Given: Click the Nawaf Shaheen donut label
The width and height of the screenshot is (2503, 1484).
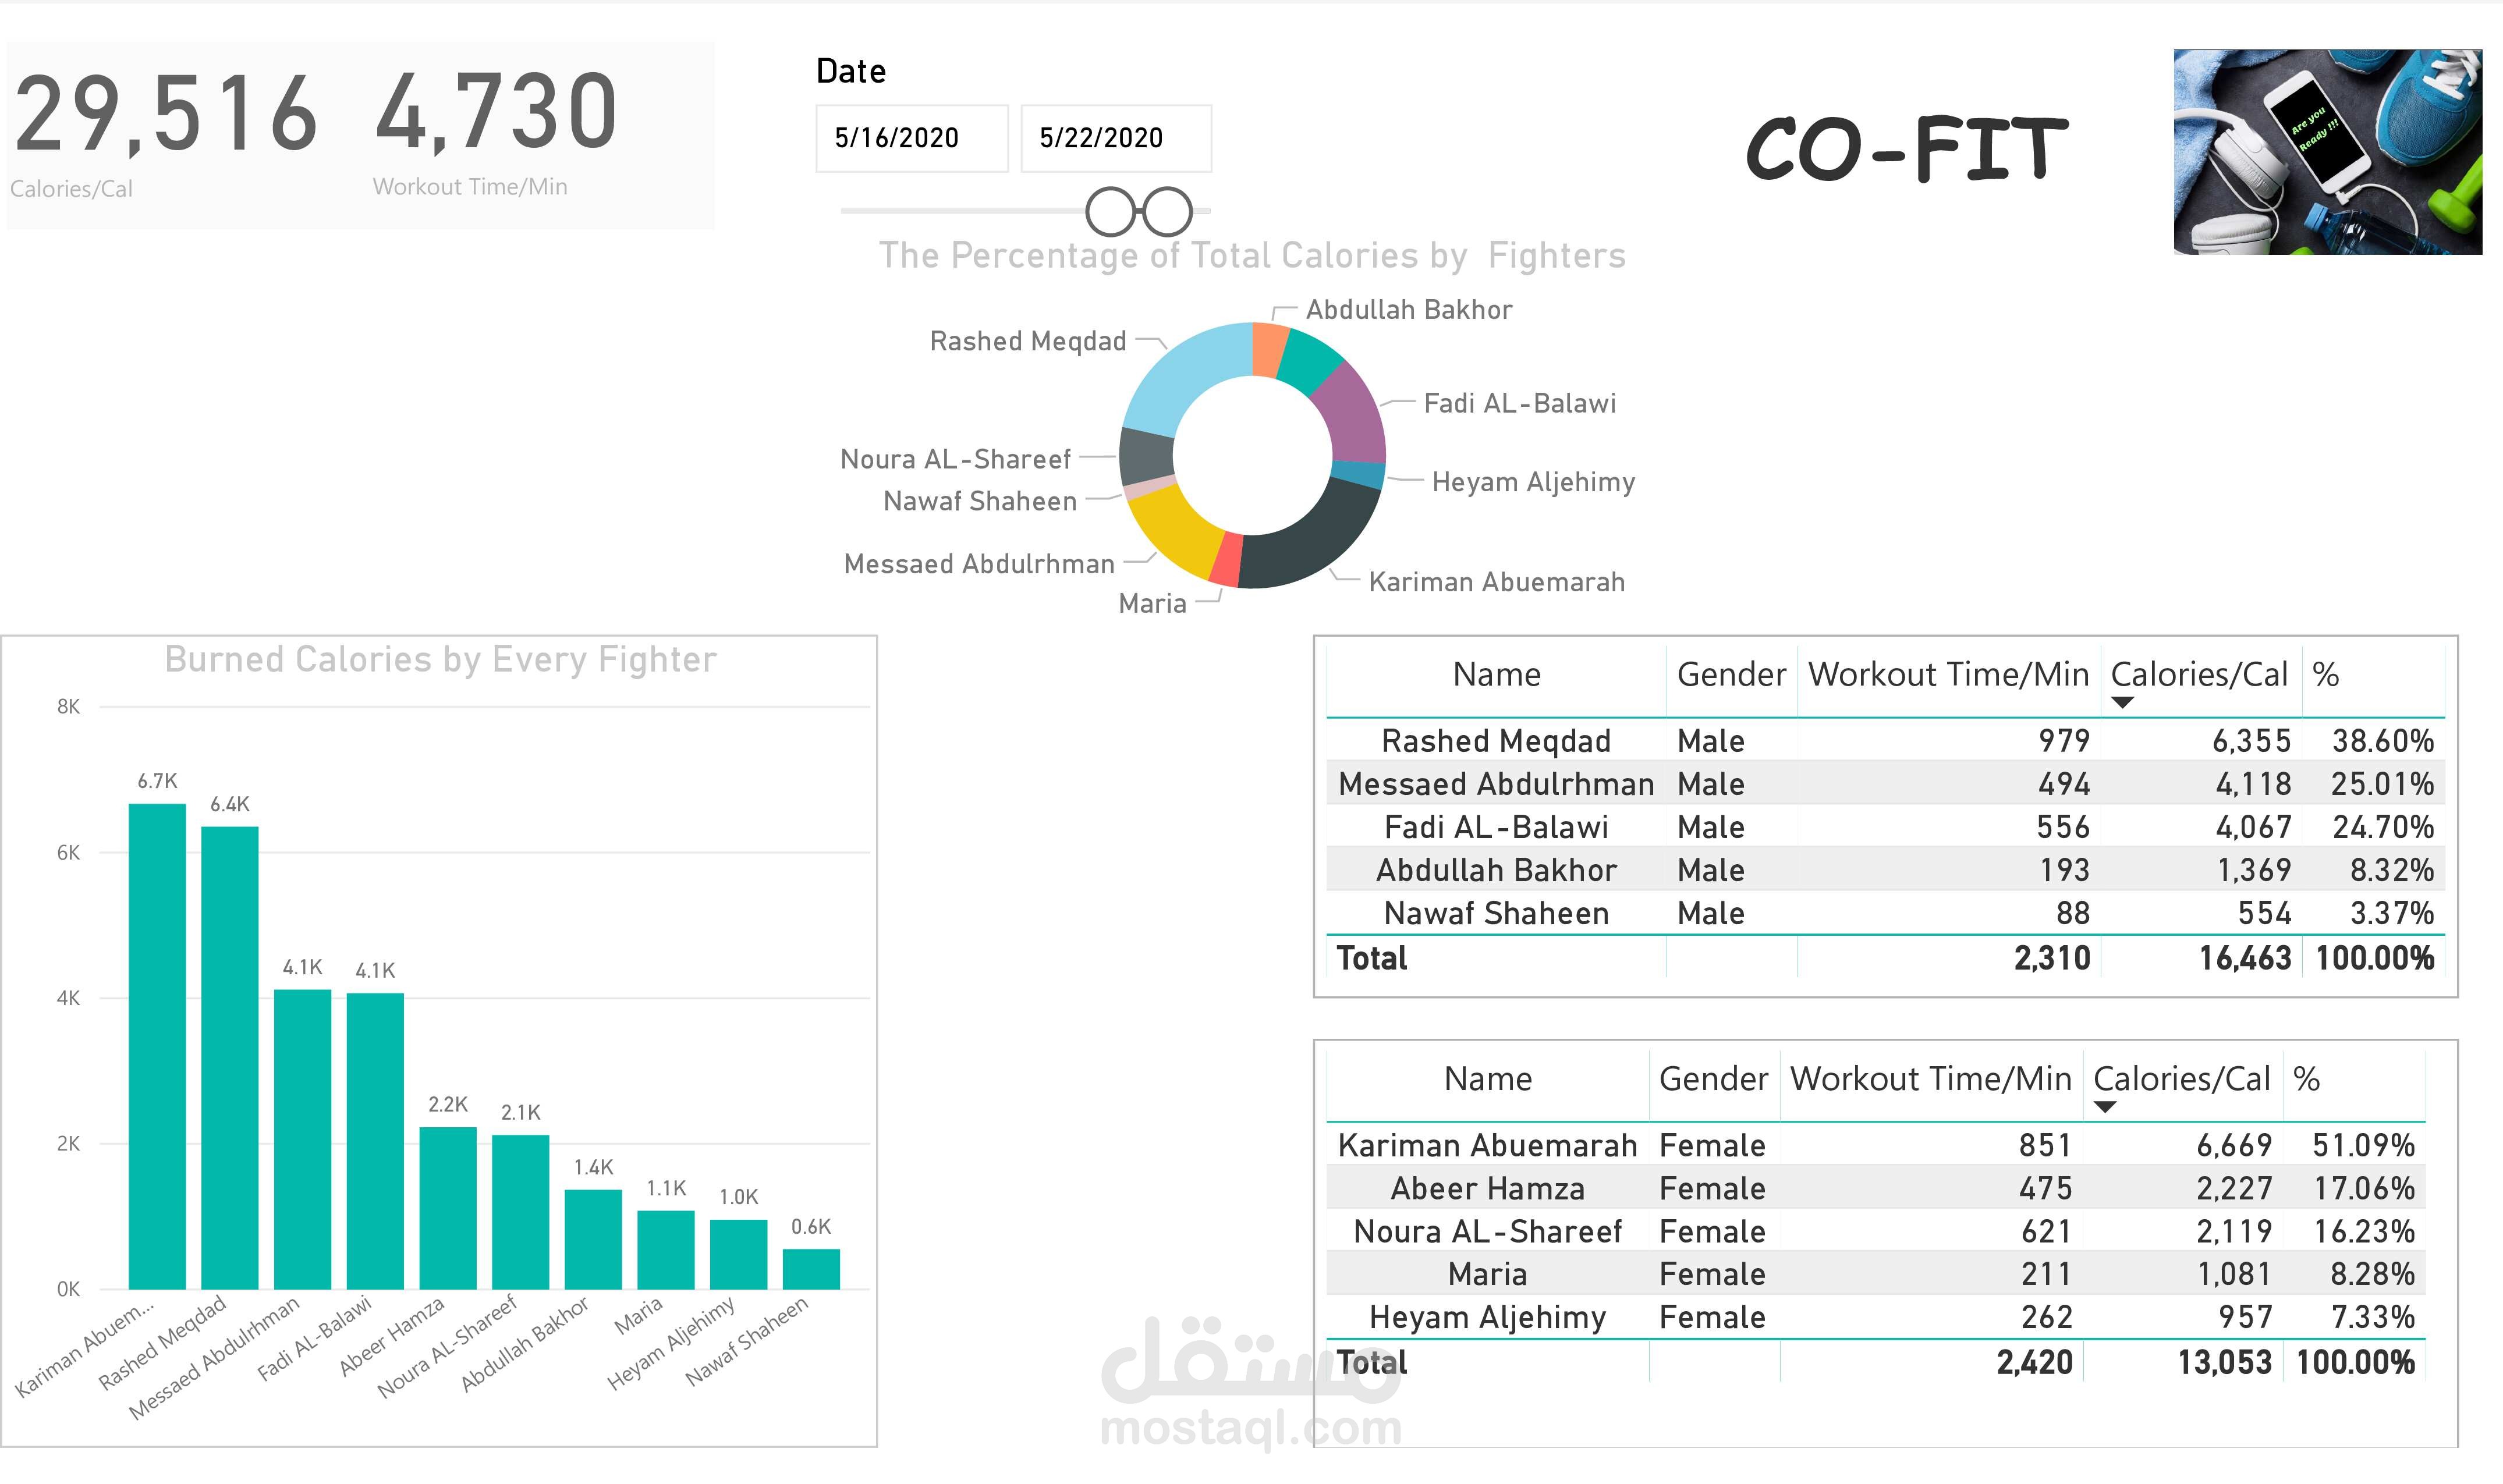Looking at the screenshot, I should [x=980, y=501].
